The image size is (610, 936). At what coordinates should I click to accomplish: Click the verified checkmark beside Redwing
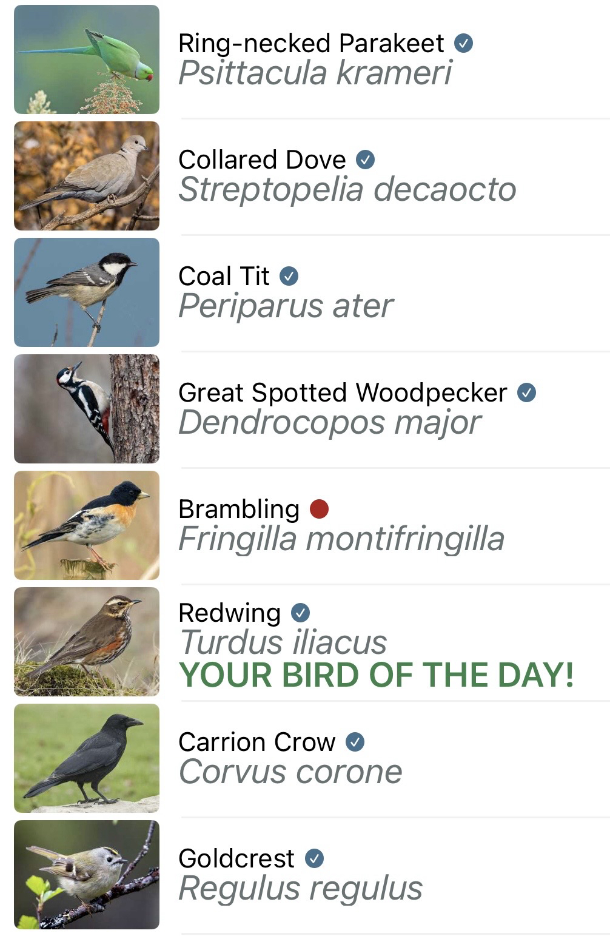coord(300,613)
